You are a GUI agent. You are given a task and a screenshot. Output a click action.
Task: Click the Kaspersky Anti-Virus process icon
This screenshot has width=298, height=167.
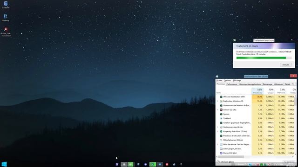[x=221, y=131]
